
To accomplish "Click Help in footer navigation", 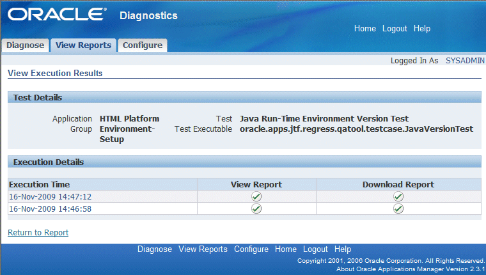I will click(x=343, y=249).
